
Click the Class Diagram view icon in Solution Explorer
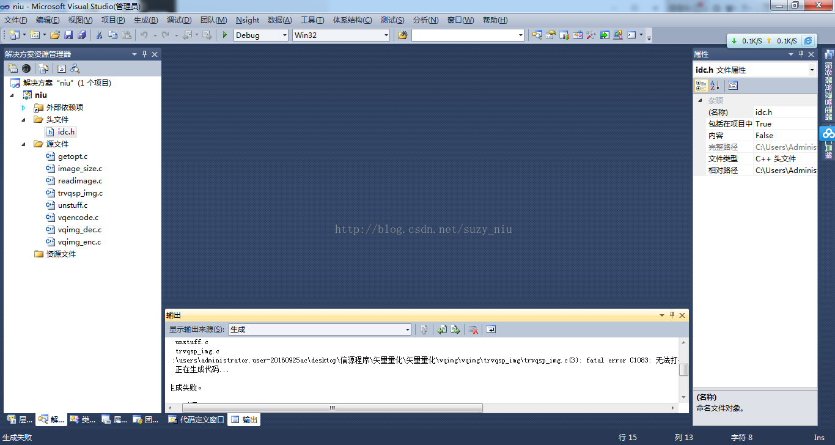coord(75,68)
